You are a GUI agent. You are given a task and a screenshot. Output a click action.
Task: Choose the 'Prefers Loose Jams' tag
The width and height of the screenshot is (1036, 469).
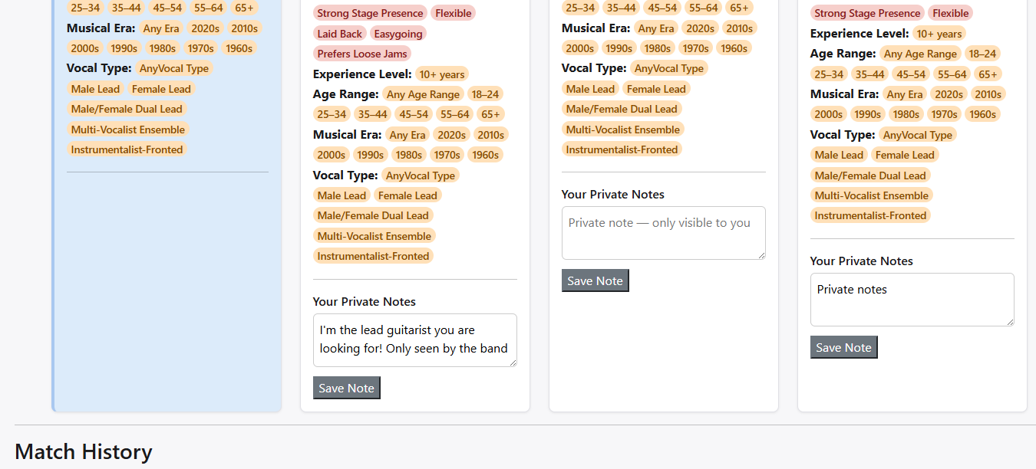(361, 54)
